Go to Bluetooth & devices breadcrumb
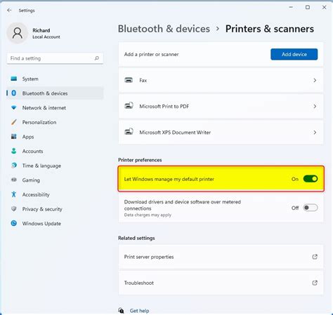 coord(164,29)
